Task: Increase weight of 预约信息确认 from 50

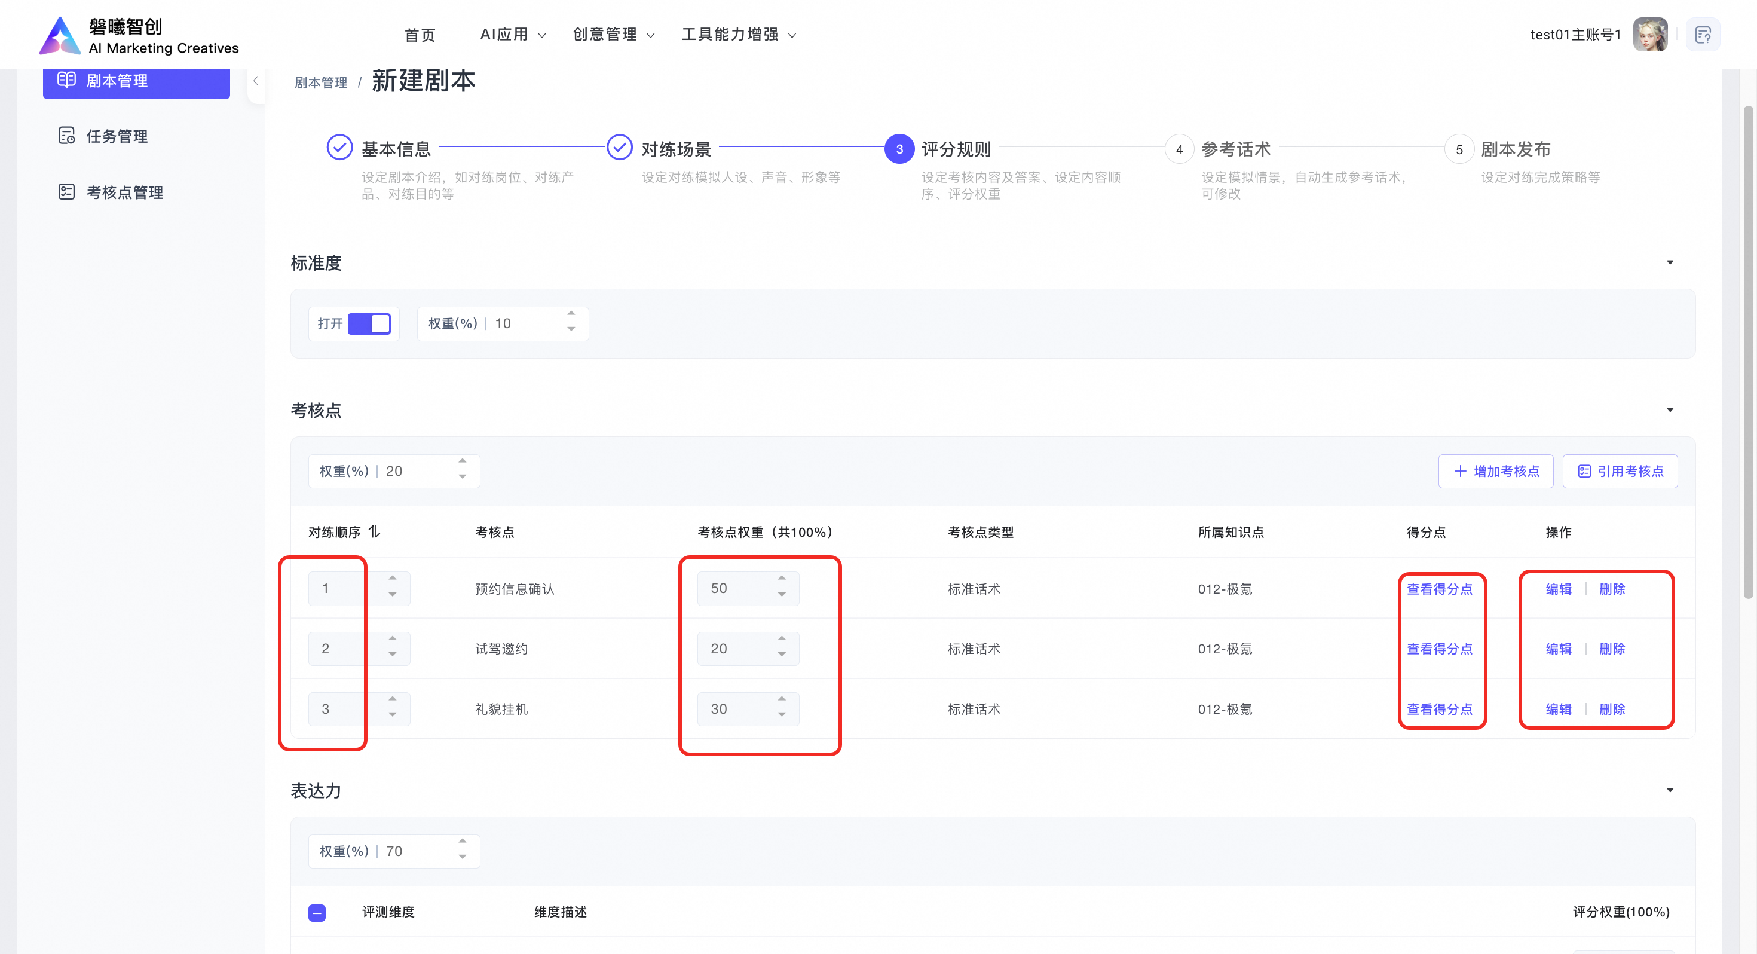Action: pyautogui.click(x=782, y=579)
